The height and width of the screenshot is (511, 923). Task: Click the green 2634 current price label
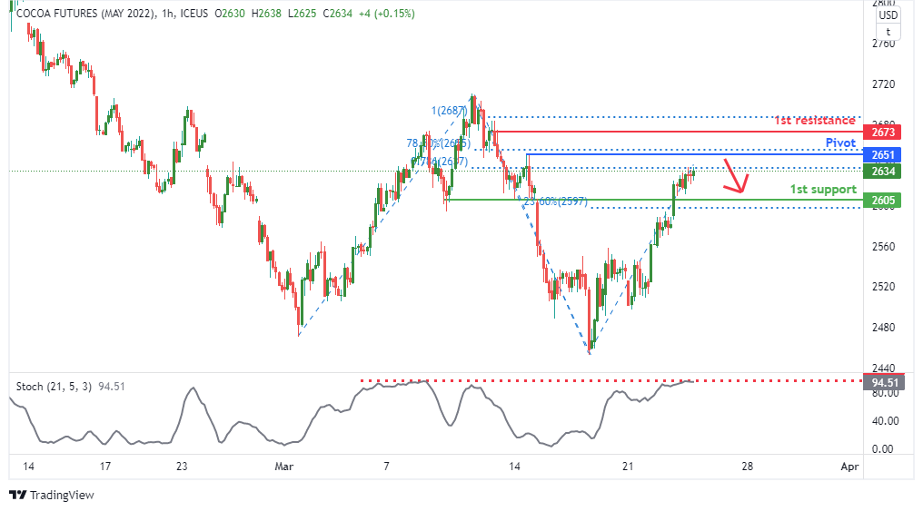pyautogui.click(x=883, y=172)
